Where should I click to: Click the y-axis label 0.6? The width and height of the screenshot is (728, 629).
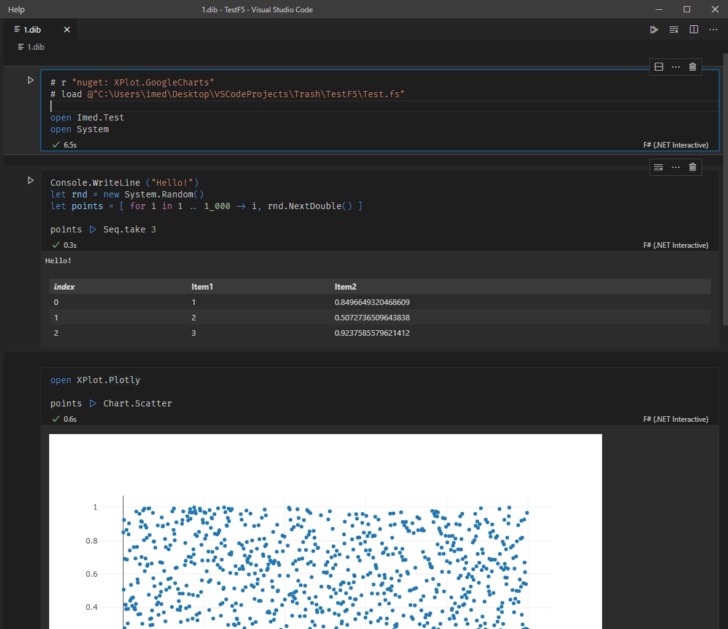[x=92, y=574]
